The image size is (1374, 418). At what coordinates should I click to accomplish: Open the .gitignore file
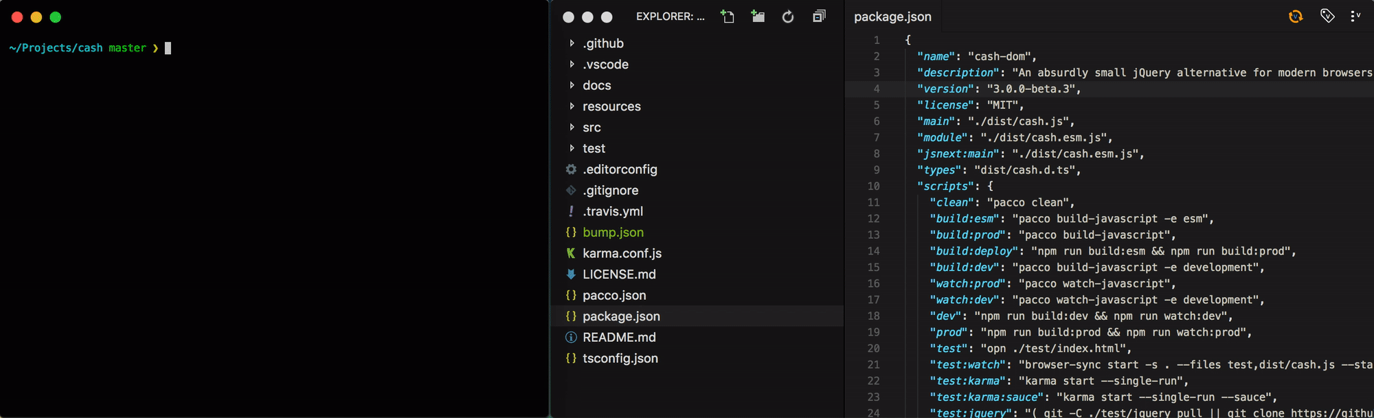(697, 190)
